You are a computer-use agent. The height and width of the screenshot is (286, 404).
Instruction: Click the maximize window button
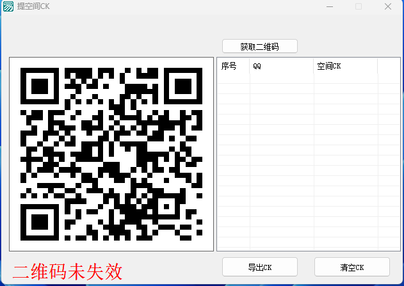coord(359,6)
